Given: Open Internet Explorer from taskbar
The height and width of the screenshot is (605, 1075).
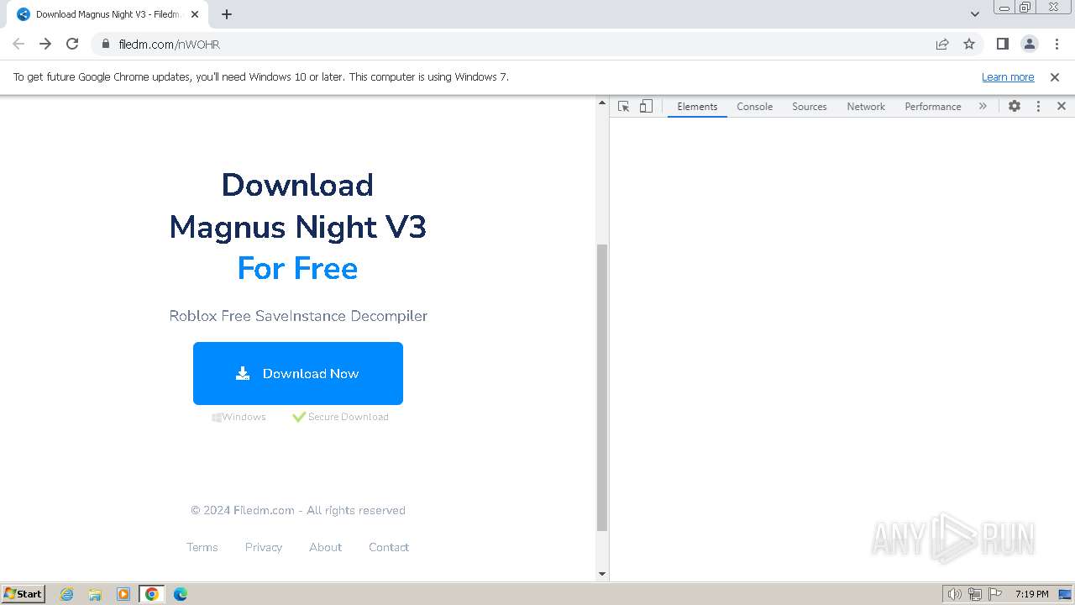Looking at the screenshot, I should coord(67,594).
